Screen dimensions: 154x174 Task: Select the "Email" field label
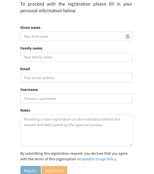click(x=25, y=69)
